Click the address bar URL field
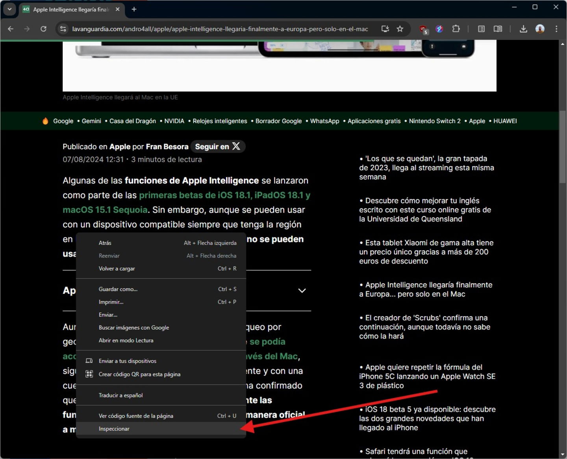 click(x=220, y=29)
